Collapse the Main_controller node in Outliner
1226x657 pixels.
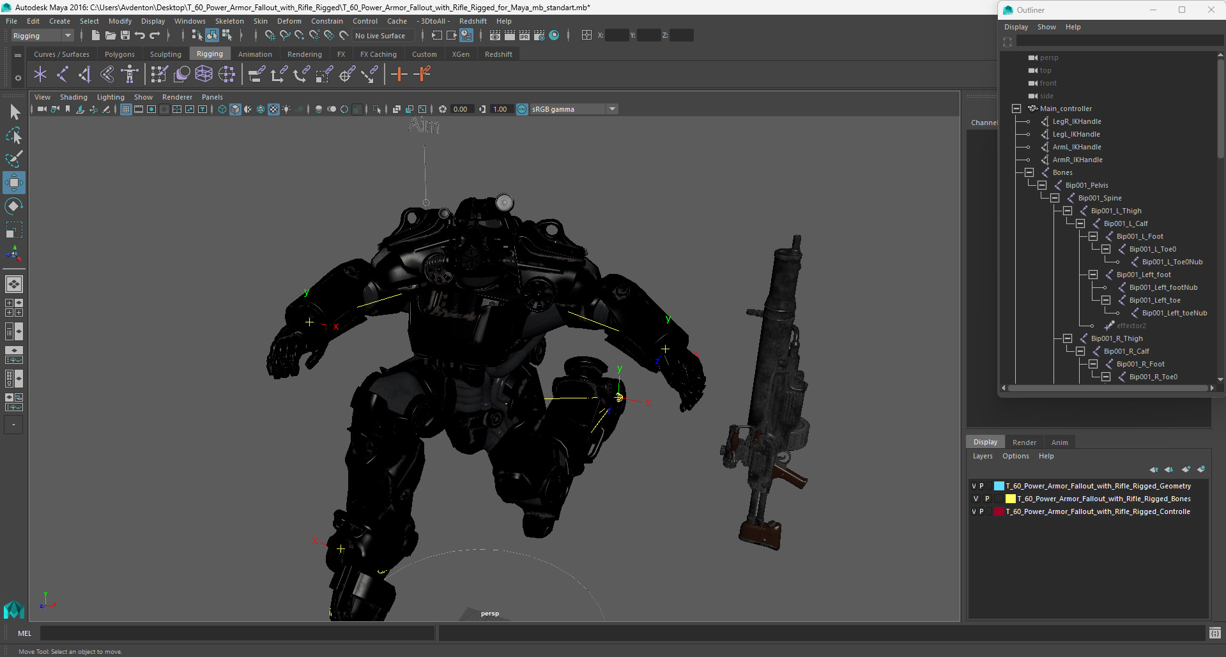pos(1016,109)
